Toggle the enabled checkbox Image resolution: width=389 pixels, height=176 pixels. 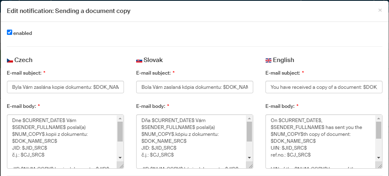click(x=9, y=32)
